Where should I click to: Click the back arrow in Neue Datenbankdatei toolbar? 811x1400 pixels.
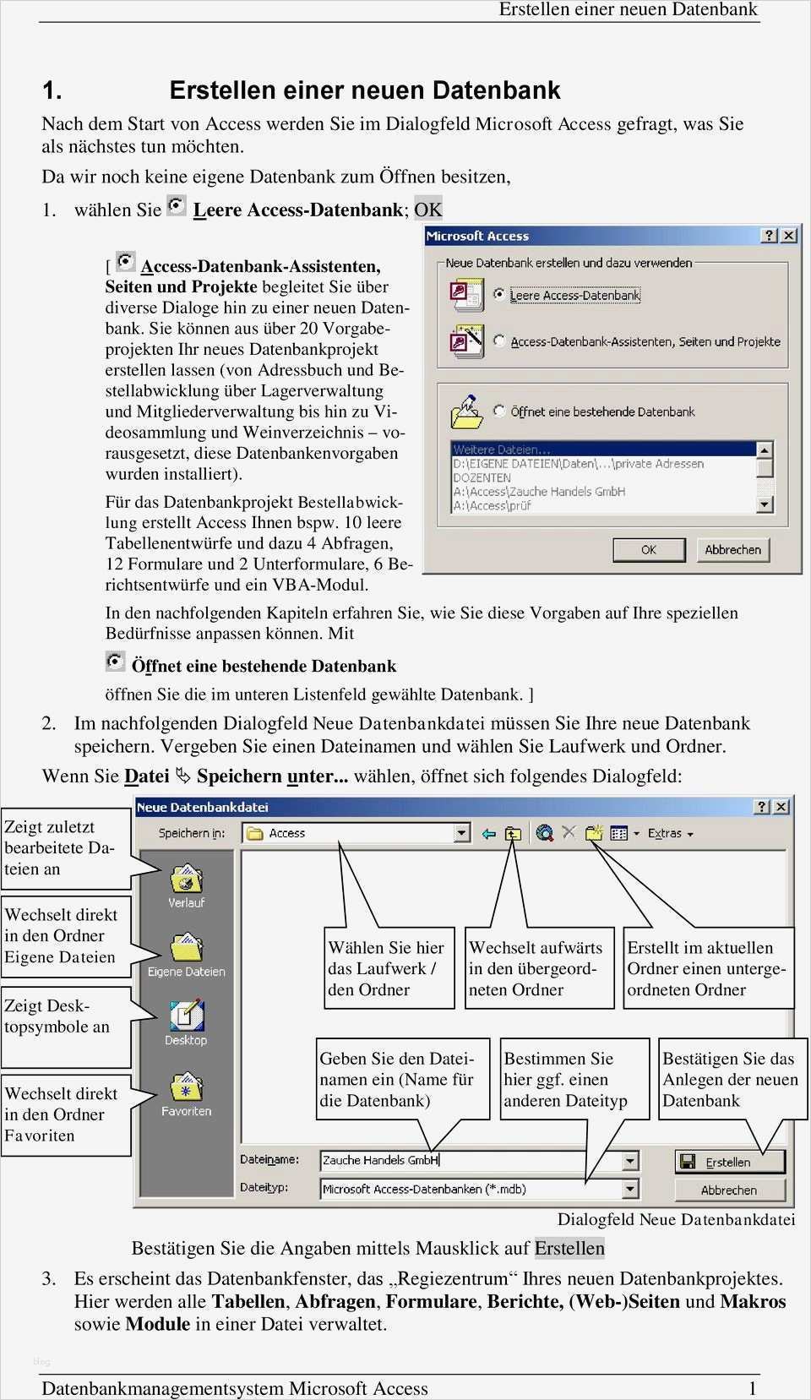(488, 833)
